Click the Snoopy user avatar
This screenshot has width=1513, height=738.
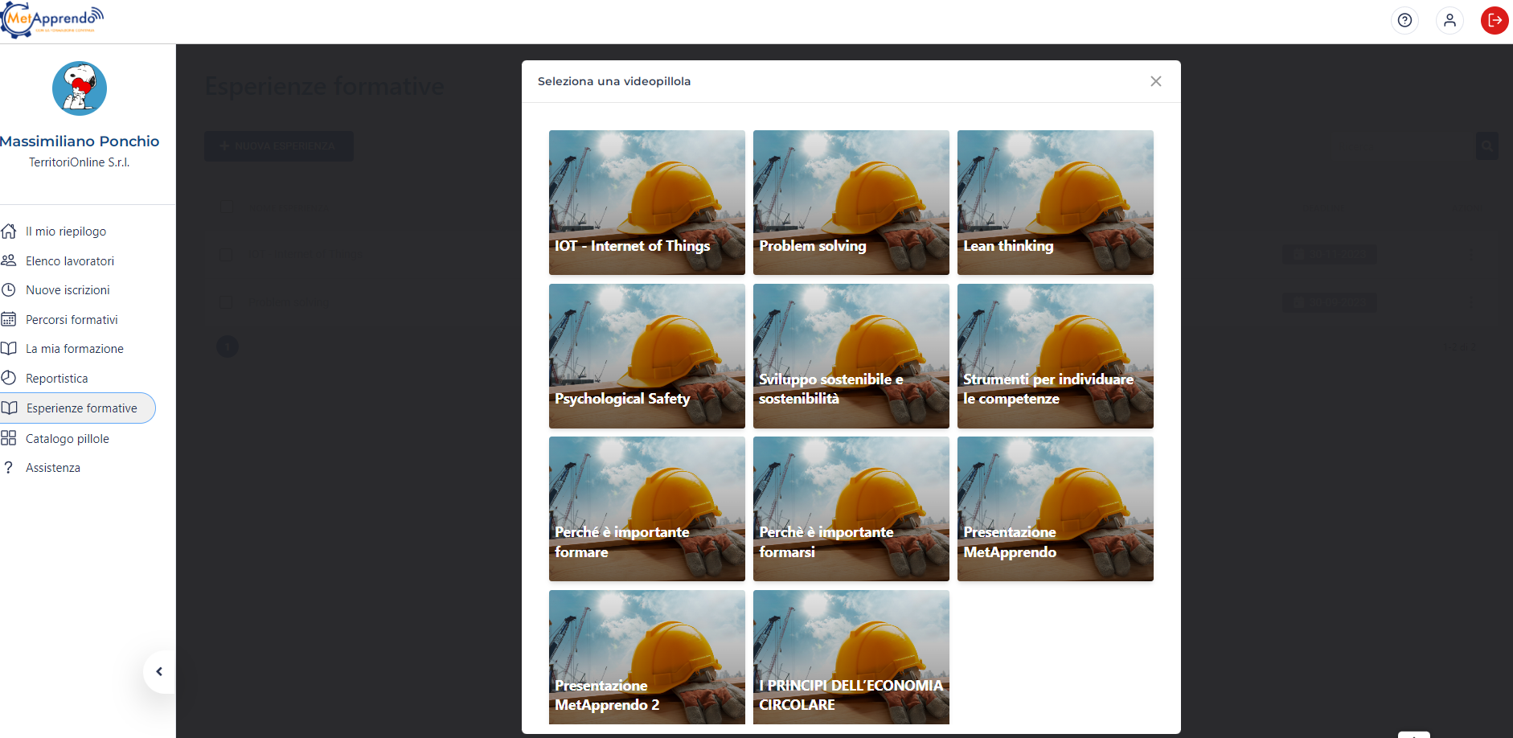(80, 88)
